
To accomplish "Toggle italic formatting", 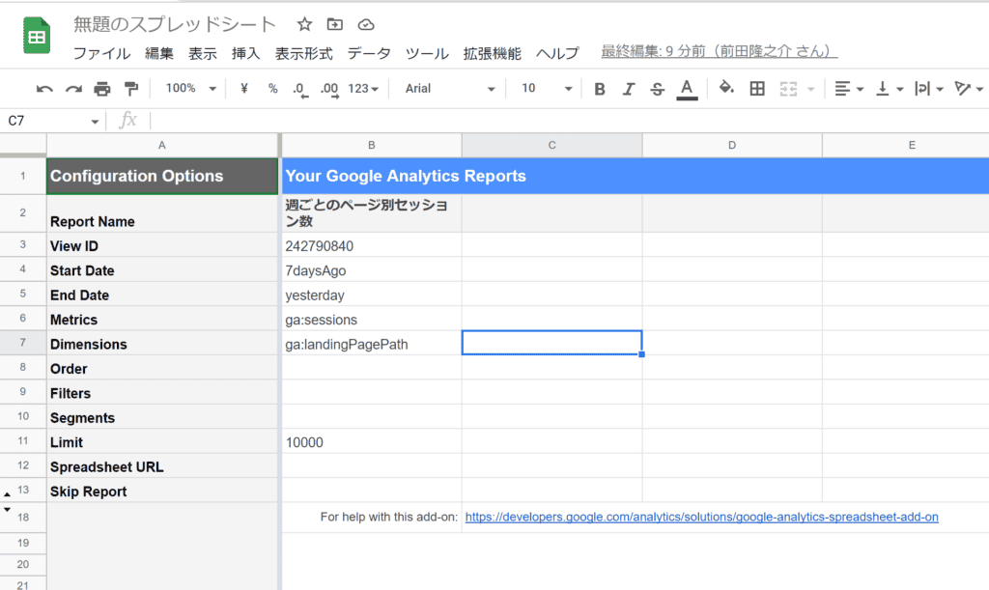I will (x=628, y=90).
